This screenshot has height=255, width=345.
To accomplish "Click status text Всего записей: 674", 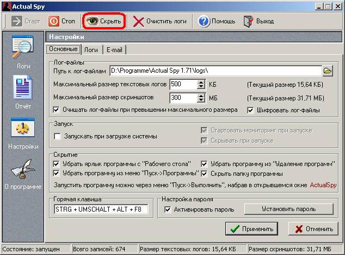I will click(x=99, y=249).
